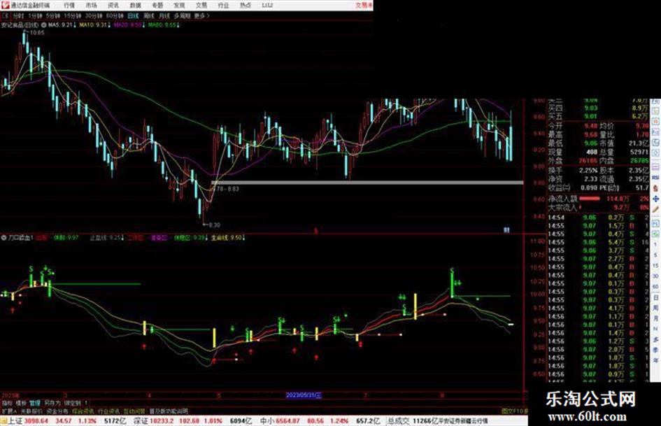The height and width of the screenshot is (426, 661).
Task: Select the 月线 monthly period tab
Action: pyautogui.click(x=164, y=16)
